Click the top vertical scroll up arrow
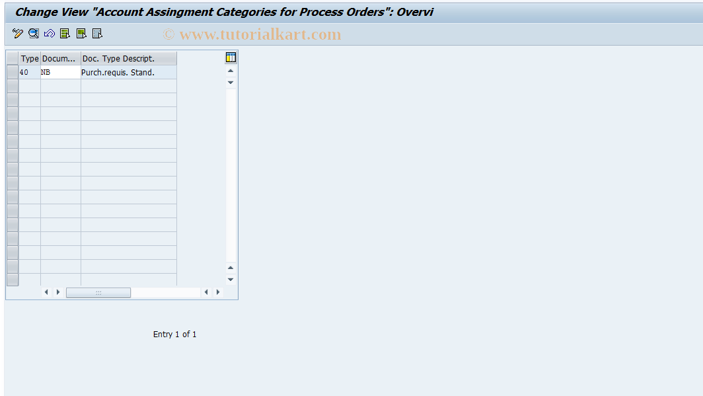The width and height of the screenshot is (703, 396). pos(231,71)
